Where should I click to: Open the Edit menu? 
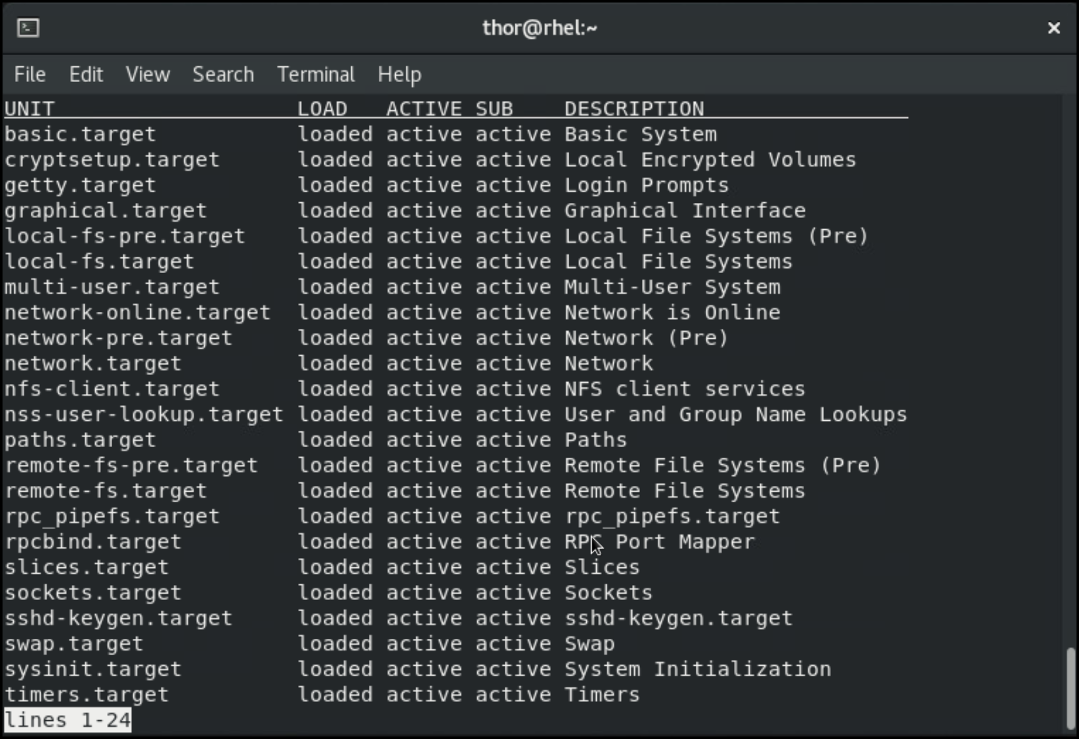[86, 75]
